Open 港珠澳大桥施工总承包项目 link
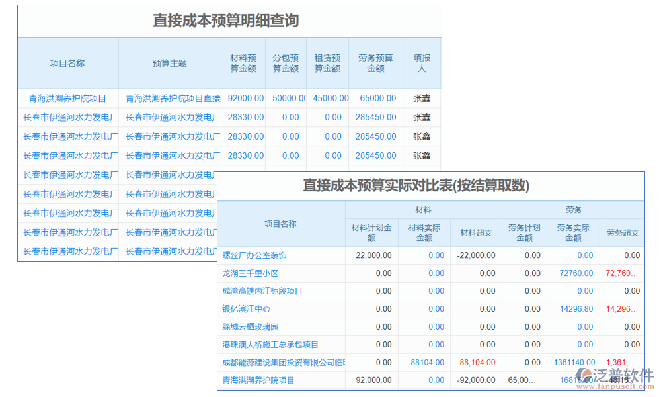This screenshot has width=661, height=397. tap(269, 344)
